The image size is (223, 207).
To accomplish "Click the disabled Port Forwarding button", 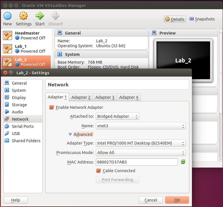I will coord(117,180).
